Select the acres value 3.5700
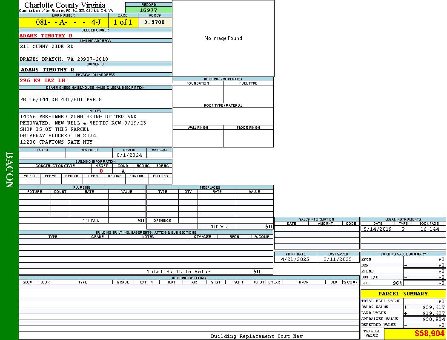Screen dimensions: 447x340 coord(155,22)
